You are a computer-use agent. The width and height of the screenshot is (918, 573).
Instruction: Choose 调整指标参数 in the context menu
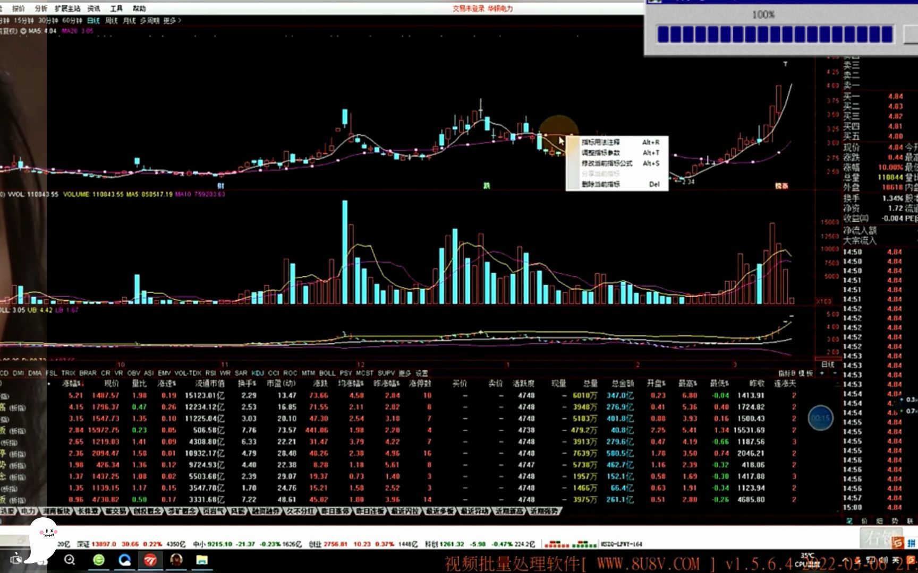(x=600, y=153)
